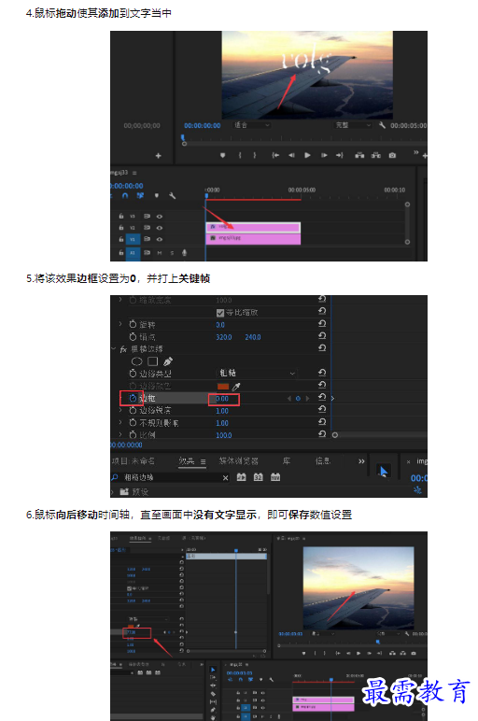This screenshot has height=721, width=478.
Task: Click Mark In brace in step 4 monitor
Action: (240, 155)
